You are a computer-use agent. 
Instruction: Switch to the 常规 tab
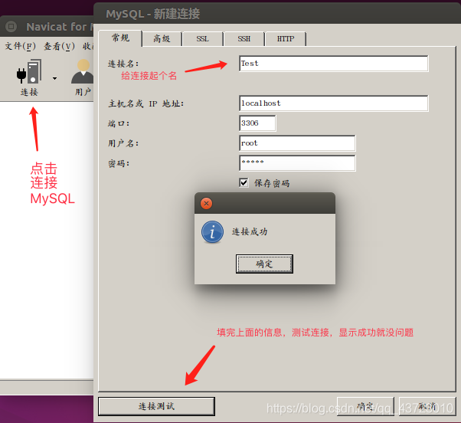120,38
